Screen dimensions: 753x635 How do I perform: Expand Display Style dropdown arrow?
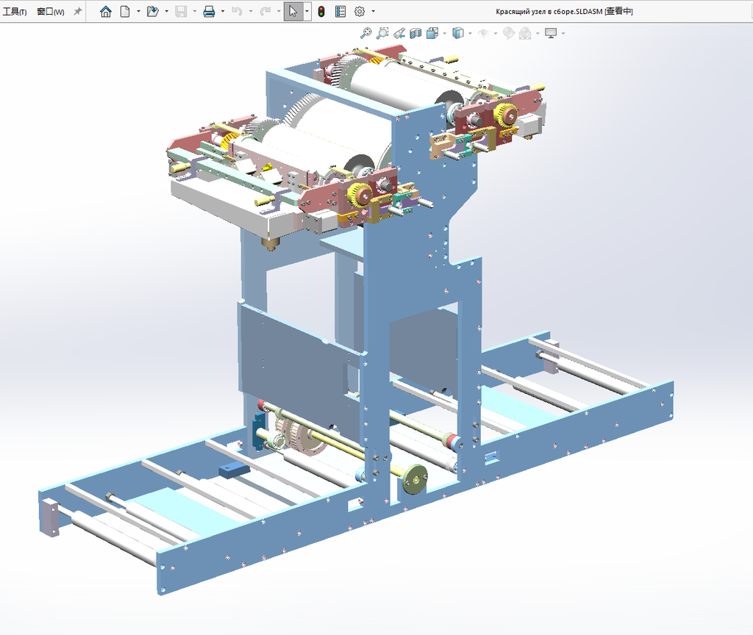tap(470, 33)
